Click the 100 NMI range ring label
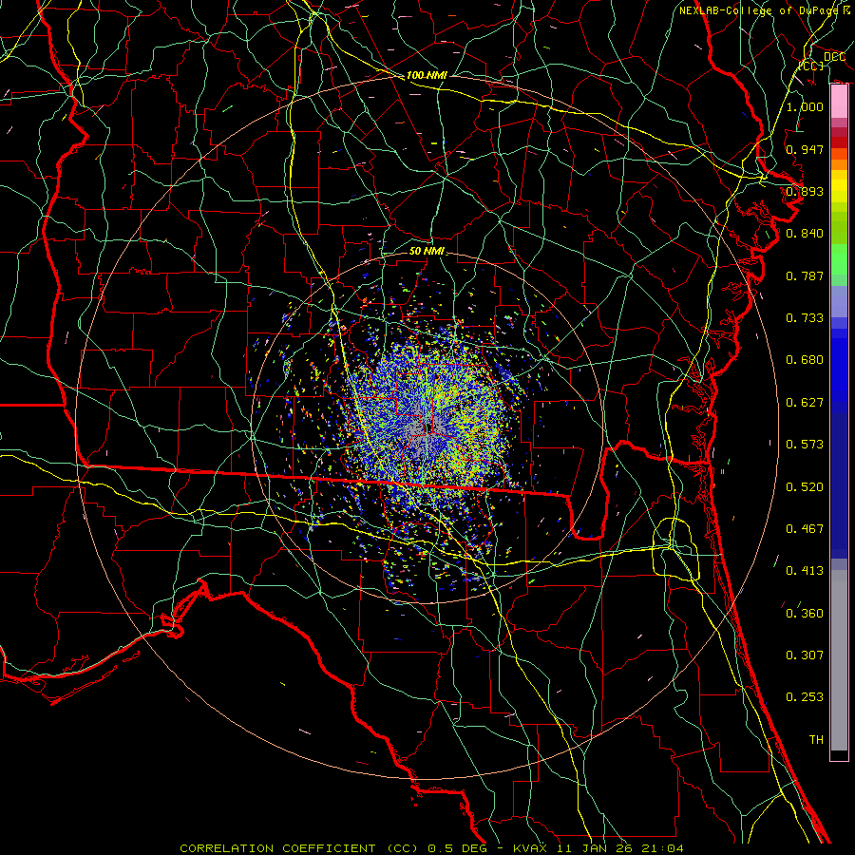The image size is (855, 855). click(x=427, y=75)
